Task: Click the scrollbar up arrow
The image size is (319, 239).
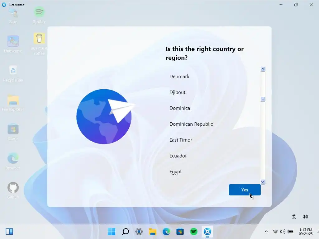Action: 263,69
